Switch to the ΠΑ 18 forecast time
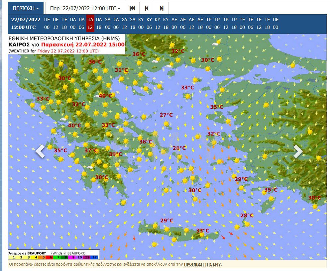This screenshot has height=271, width=331. (99, 24)
